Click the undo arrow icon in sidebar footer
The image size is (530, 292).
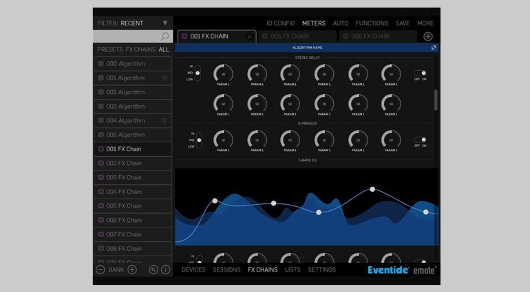(153, 270)
